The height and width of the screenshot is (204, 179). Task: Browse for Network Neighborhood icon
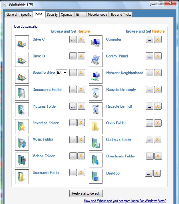150,73
